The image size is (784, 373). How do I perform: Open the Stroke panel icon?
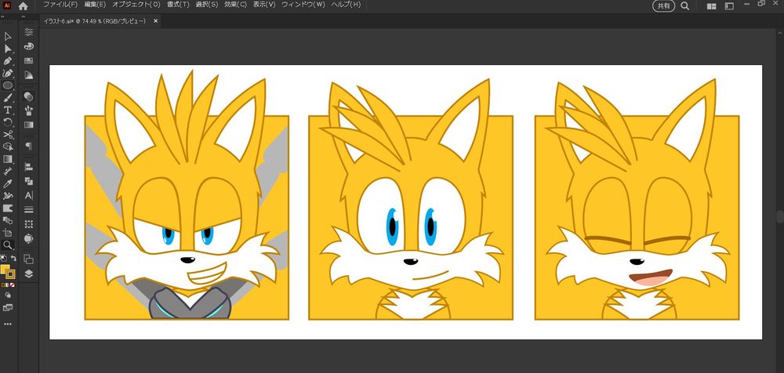point(28,209)
